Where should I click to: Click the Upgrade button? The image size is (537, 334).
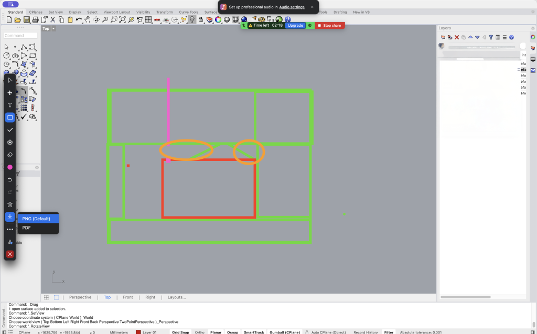point(295,25)
